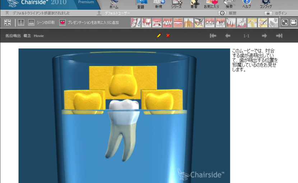This screenshot has height=183, width=298.
Task: Click the video camera movie icon
Action: pos(294,22)
